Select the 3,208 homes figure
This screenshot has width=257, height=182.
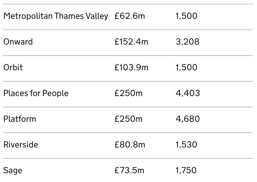(187, 42)
